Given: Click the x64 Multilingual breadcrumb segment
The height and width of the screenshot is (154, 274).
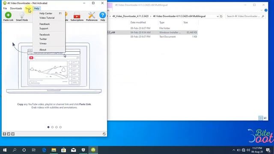Looking at the screenshot, I should point(179,16).
